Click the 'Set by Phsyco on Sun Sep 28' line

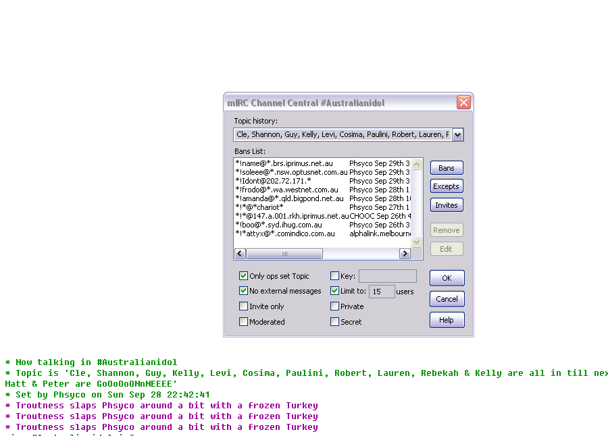pyautogui.click(x=107, y=395)
